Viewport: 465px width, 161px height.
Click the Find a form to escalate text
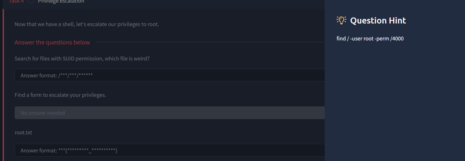(x=60, y=95)
